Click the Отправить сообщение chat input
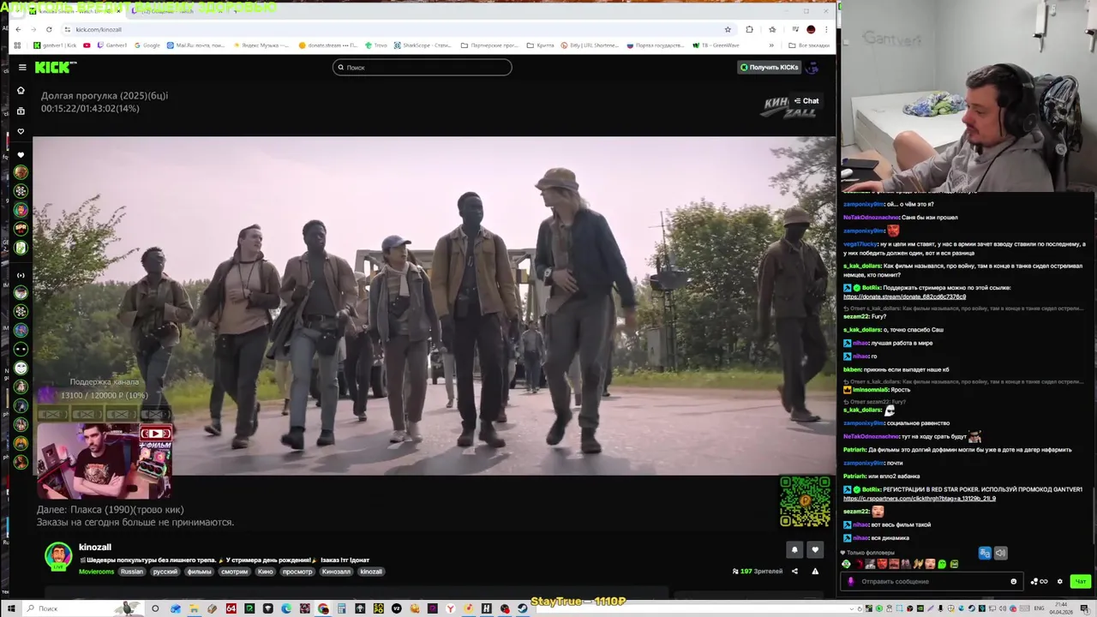The image size is (1097, 617). pos(930,581)
